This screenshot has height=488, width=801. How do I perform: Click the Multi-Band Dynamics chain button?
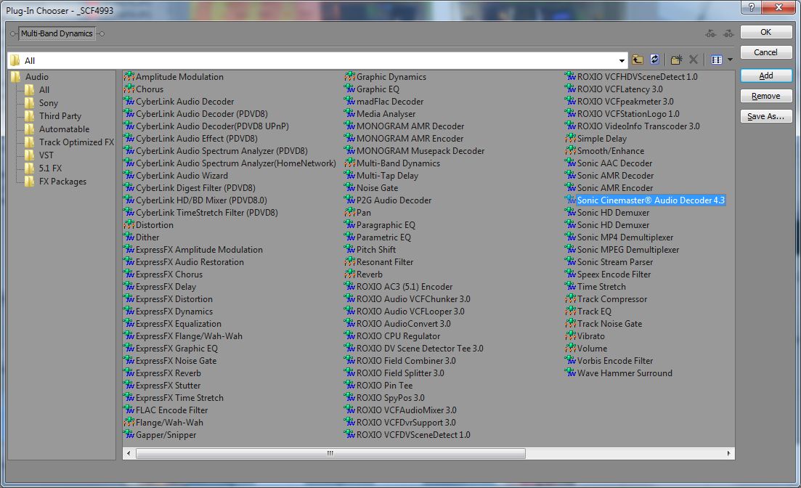[x=57, y=33]
